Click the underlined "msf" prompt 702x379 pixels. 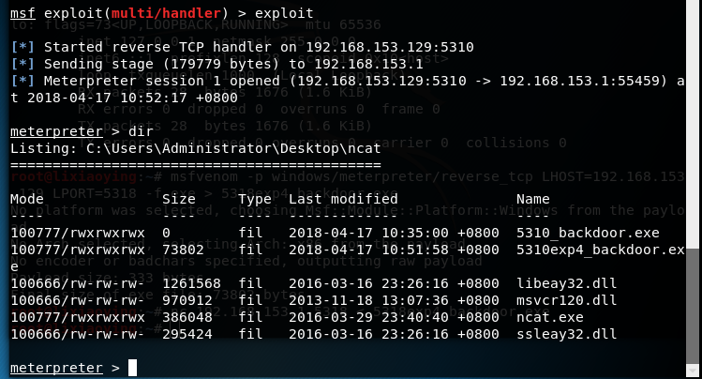tap(22, 13)
